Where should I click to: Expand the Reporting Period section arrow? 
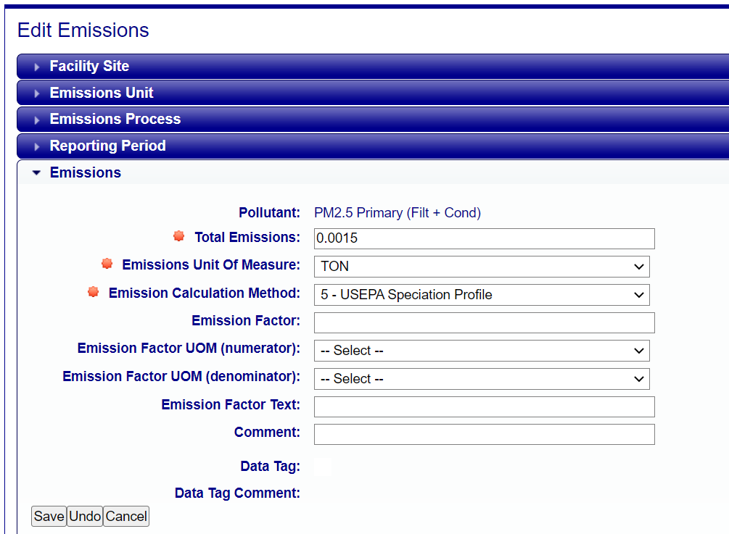[37, 147]
